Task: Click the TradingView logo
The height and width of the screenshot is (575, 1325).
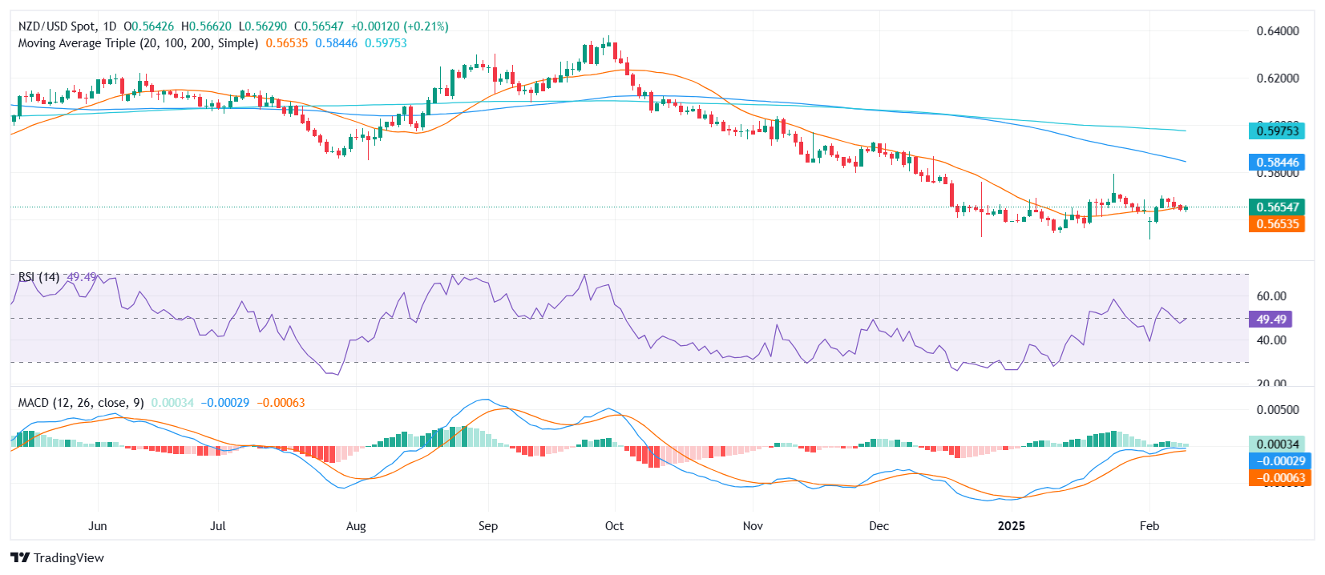Action: point(58,557)
